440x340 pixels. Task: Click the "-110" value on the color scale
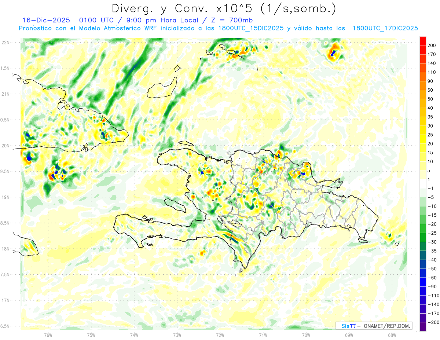[x=433, y=296]
